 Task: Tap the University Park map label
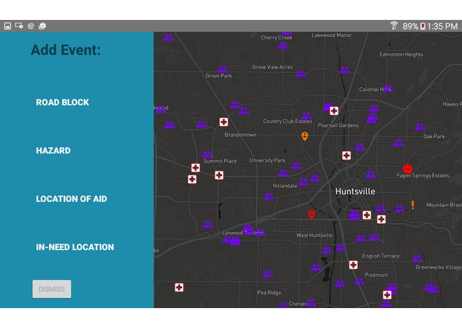click(x=267, y=160)
